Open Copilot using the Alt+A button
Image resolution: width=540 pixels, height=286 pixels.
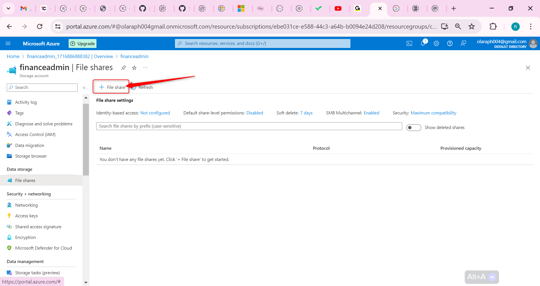481,277
